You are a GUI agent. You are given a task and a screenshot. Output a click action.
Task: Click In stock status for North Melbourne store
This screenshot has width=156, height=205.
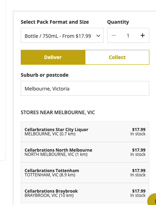tap(138, 154)
